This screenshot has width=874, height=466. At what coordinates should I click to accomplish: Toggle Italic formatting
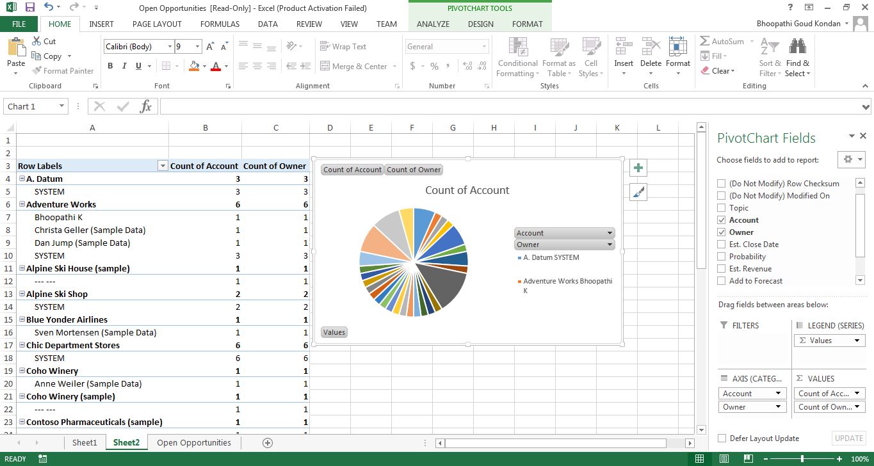click(x=124, y=66)
